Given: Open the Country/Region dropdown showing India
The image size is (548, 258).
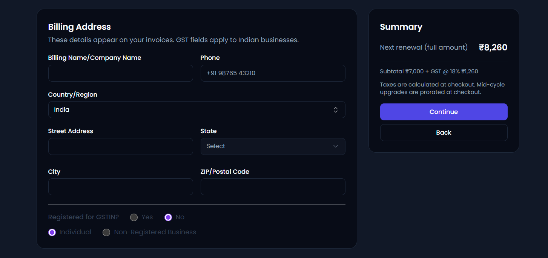Looking at the screenshot, I should [x=196, y=110].
